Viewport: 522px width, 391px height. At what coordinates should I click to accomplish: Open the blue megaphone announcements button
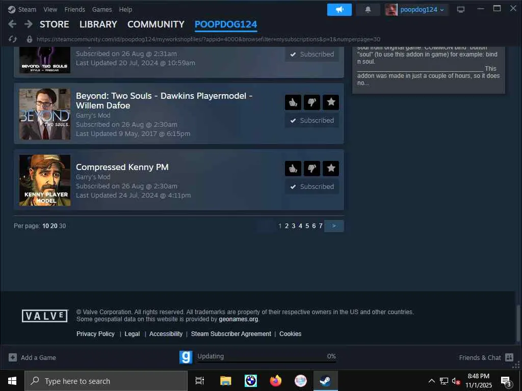(x=339, y=10)
